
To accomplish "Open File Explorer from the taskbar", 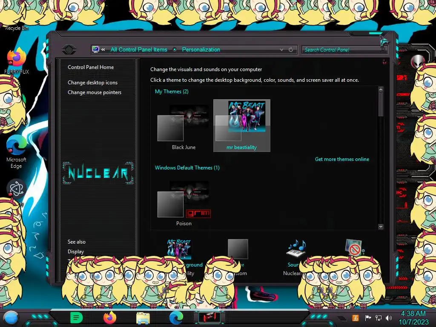I will [x=143, y=318].
